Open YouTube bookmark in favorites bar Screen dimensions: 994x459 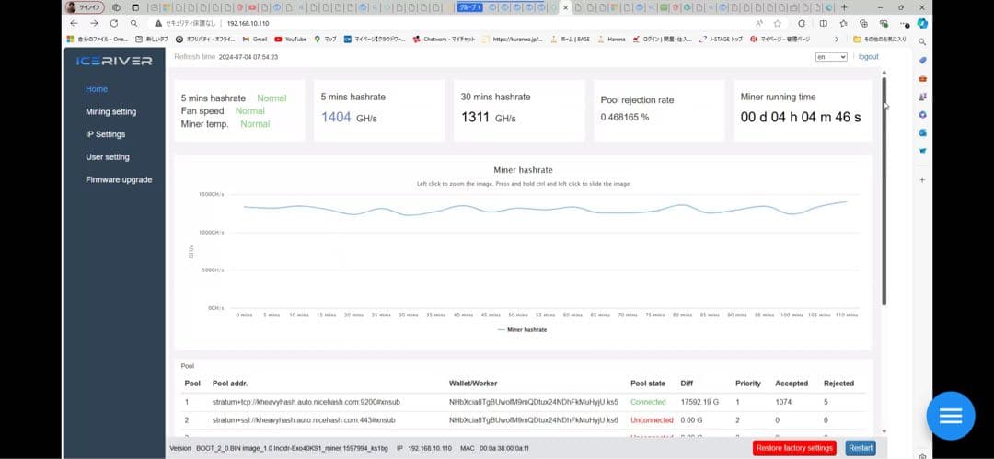click(x=289, y=40)
